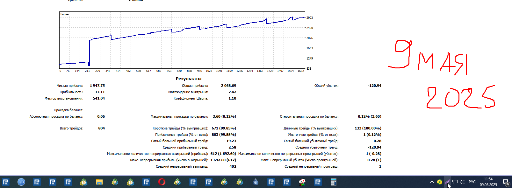Click the Просадка баланса section label
The image size is (512, 188).
(69, 110)
